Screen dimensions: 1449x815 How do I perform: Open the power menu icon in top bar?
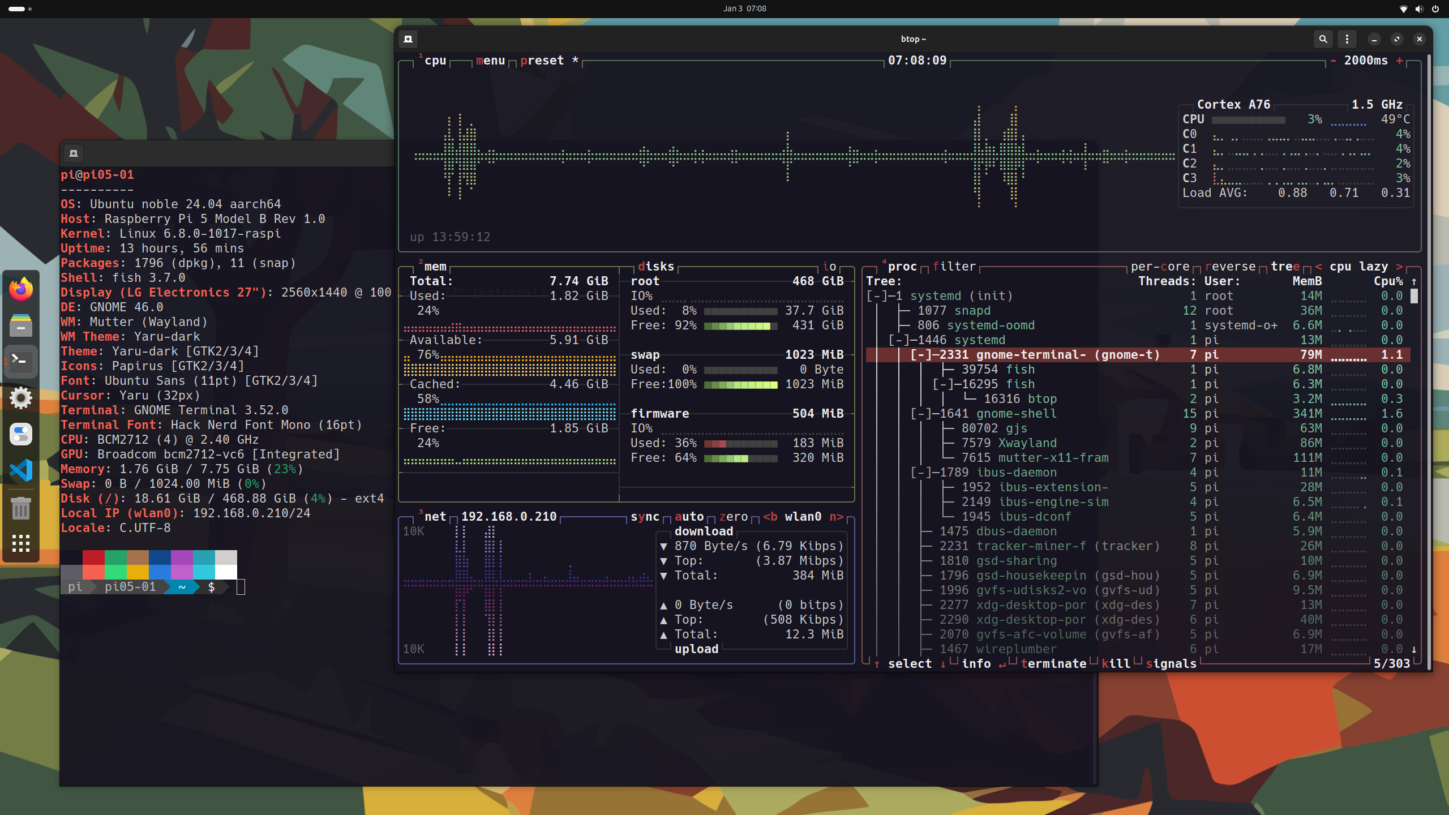coord(1435,8)
